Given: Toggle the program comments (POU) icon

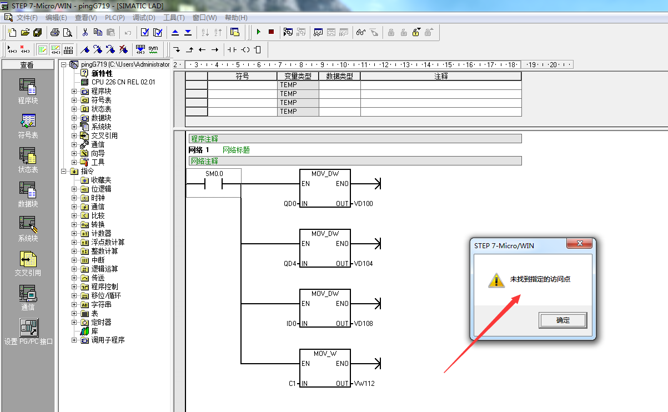Looking at the screenshot, I should (x=42, y=49).
